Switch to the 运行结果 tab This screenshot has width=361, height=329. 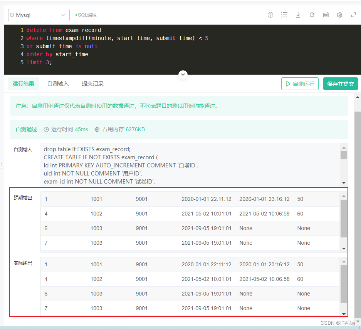click(x=24, y=84)
